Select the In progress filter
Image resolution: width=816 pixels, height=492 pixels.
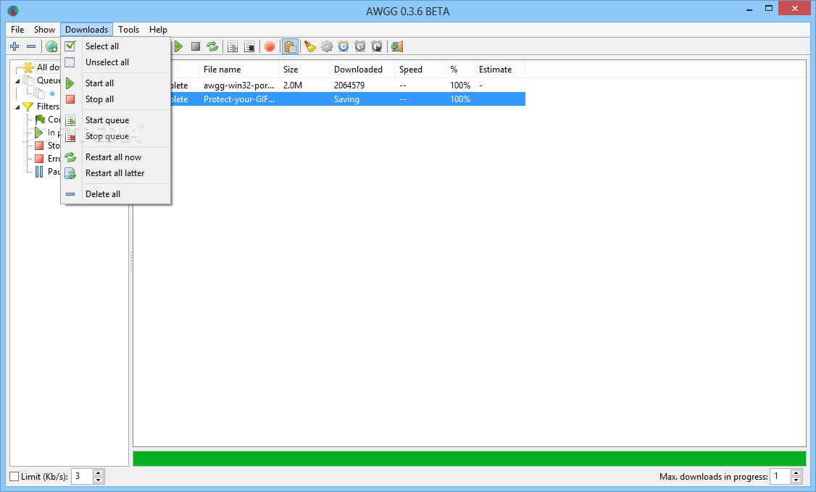click(47, 132)
